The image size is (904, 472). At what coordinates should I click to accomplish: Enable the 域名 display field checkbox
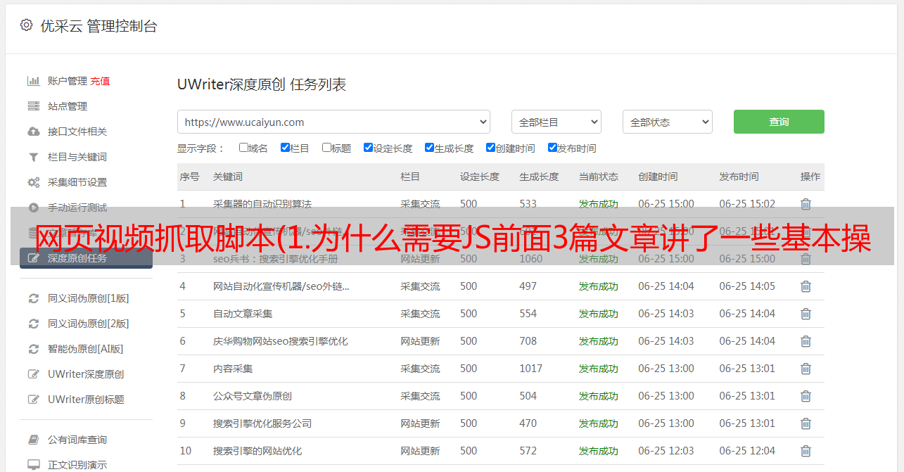pos(243,148)
